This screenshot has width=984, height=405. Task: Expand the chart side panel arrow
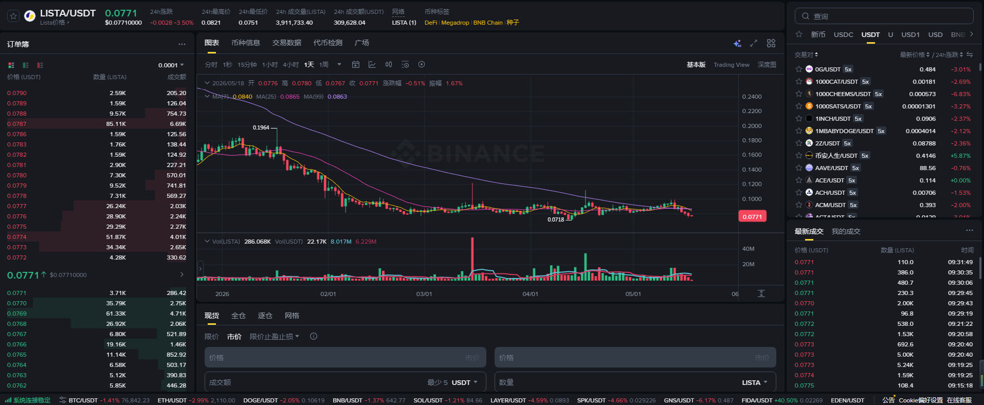click(x=201, y=268)
